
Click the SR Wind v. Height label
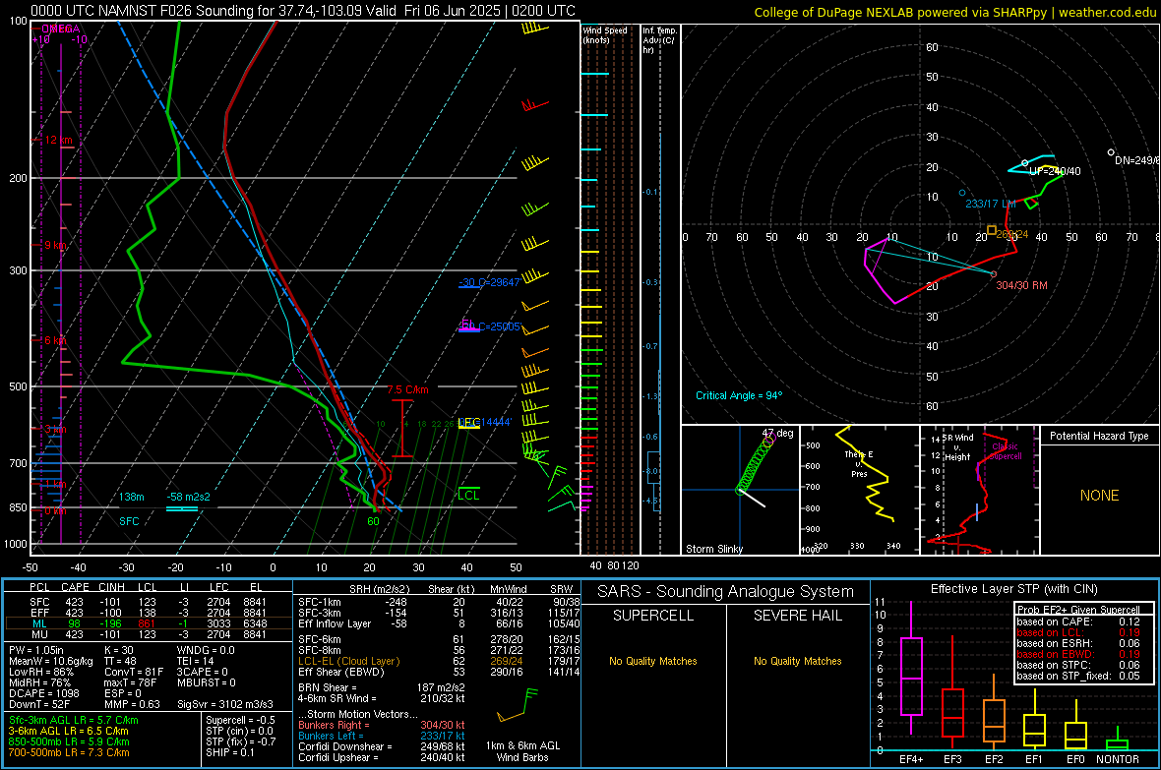tap(958, 447)
